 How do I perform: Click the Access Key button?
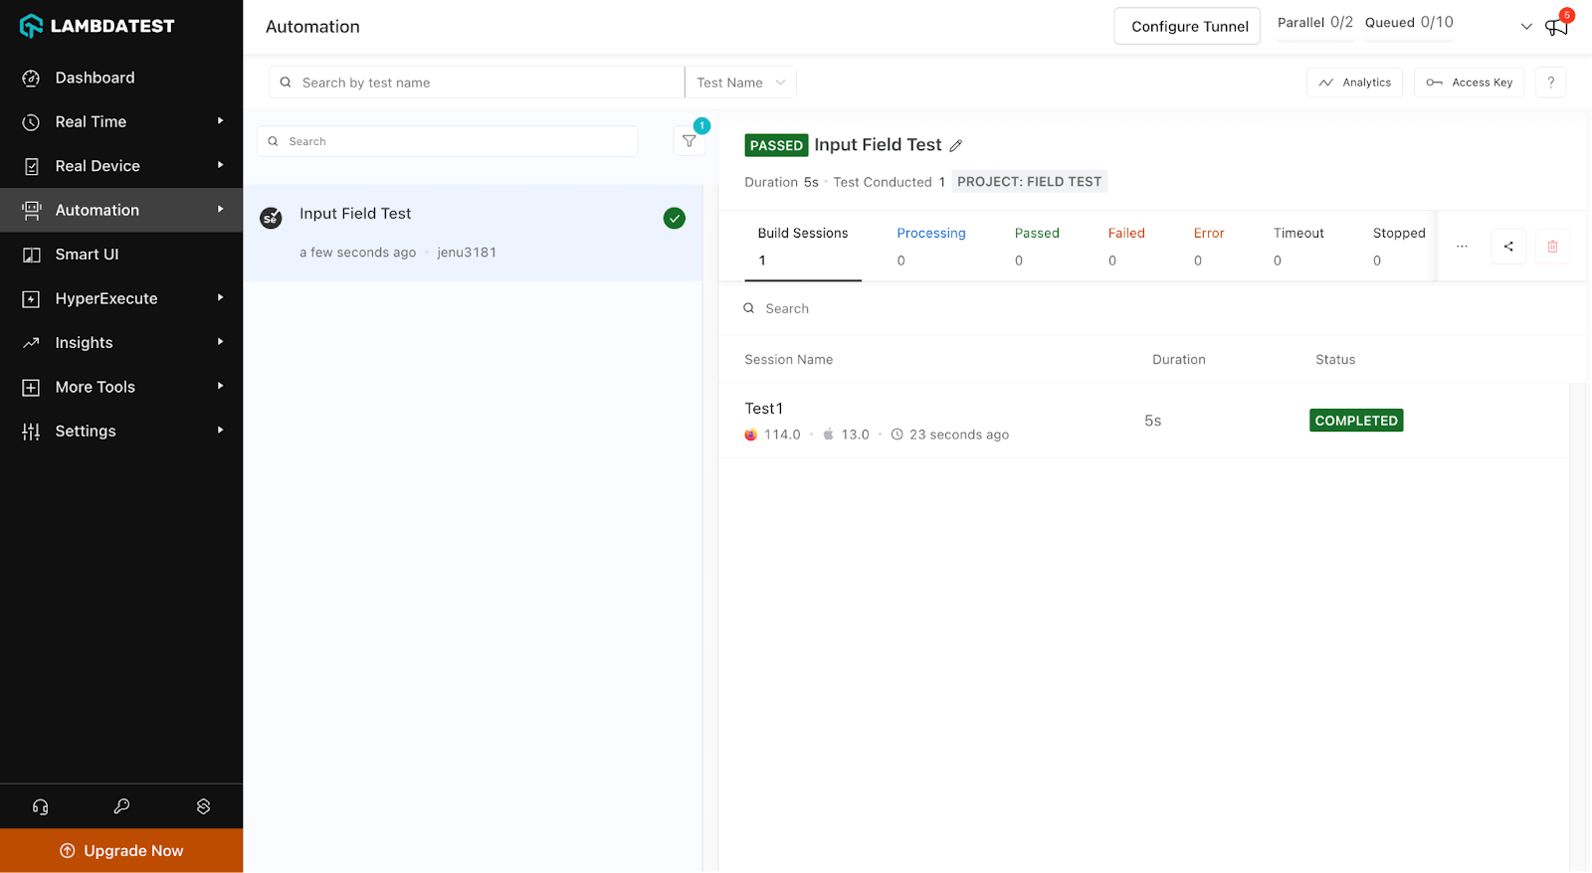click(x=1469, y=83)
